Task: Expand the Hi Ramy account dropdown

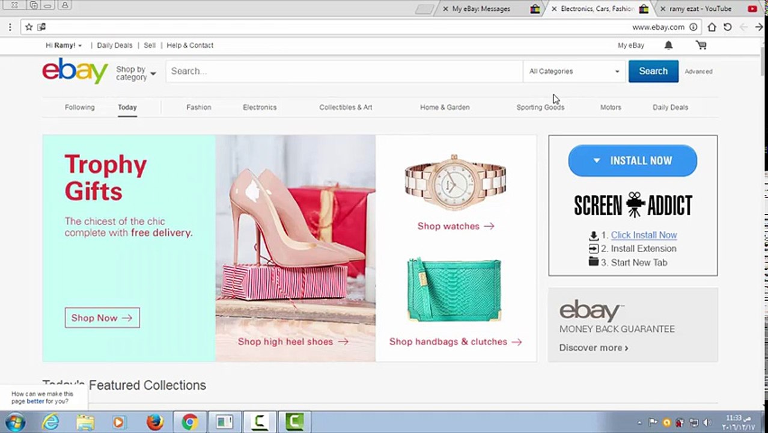Action: 64,45
